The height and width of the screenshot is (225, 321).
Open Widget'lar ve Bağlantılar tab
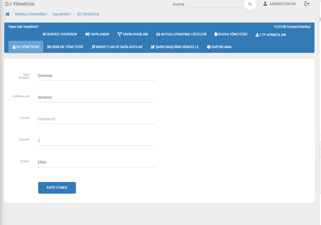pos(117,47)
